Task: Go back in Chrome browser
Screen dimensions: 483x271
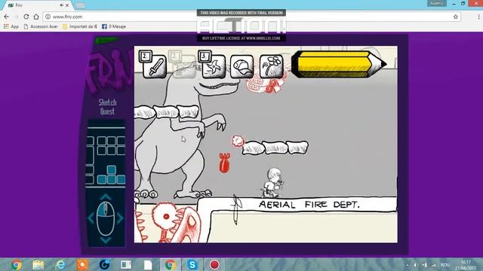Action: point(7,17)
